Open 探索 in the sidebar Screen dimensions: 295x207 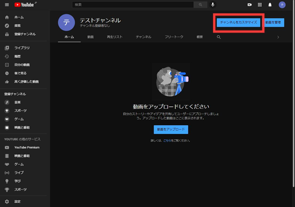(24, 26)
